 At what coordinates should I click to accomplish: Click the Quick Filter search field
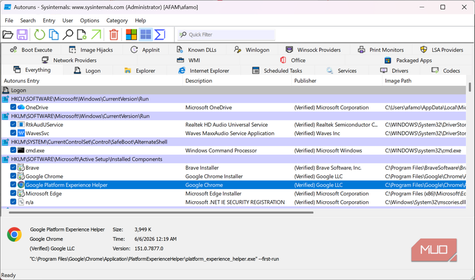tap(226, 34)
